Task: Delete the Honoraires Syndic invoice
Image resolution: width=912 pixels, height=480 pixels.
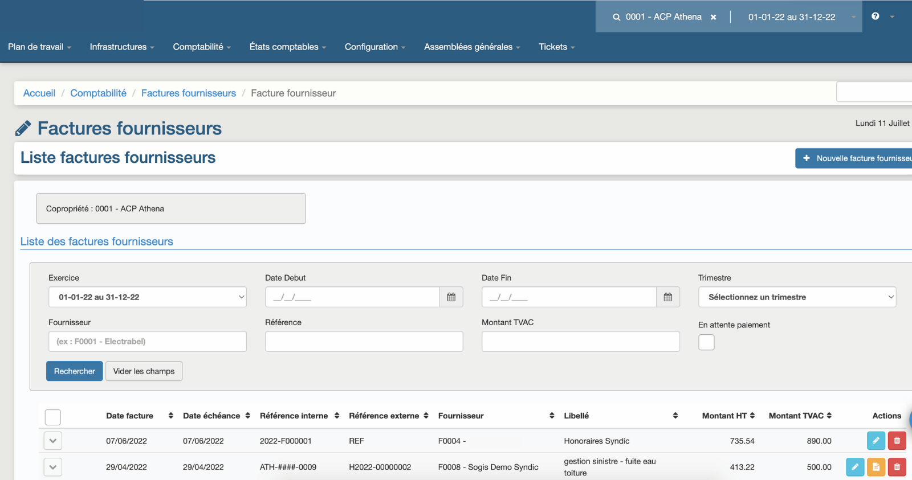Action: (x=897, y=441)
